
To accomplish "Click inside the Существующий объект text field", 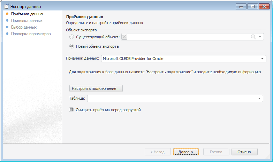I will (x=188, y=37).
